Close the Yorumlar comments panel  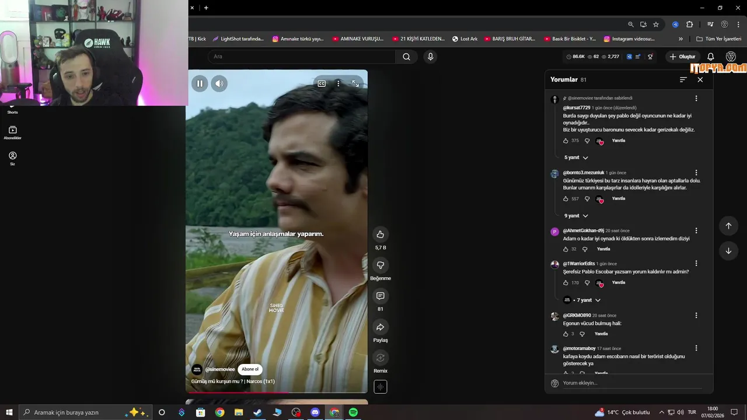click(x=700, y=80)
